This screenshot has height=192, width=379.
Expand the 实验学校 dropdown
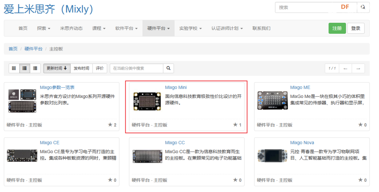191,28
